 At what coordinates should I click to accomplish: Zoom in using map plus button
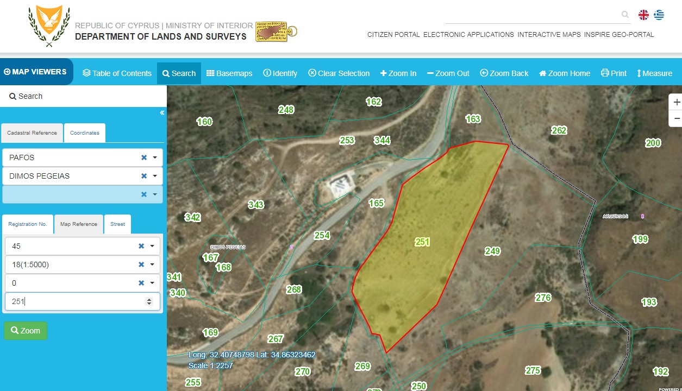click(677, 102)
